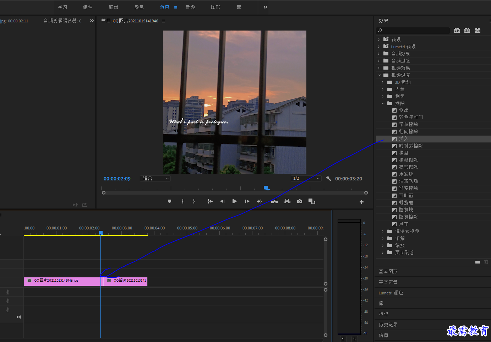Click the Play button in program monitor
The image size is (491, 342).
[234, 201]
